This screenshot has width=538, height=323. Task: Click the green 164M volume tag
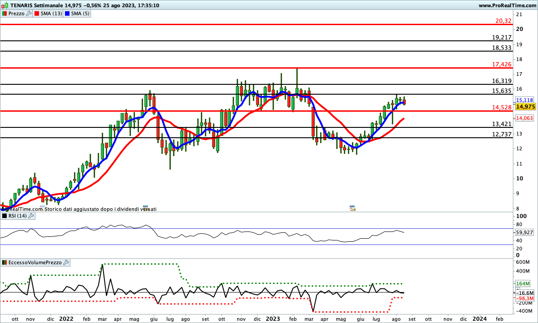[523, 284]
